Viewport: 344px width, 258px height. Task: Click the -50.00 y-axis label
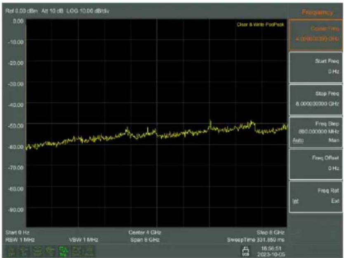16,126
